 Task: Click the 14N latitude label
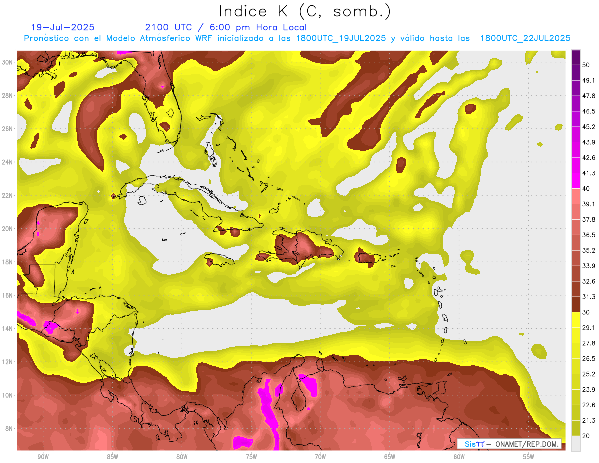8,329
